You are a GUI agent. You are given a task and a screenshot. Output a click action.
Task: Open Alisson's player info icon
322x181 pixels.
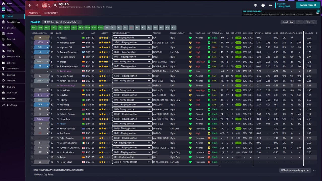[58, 38]
